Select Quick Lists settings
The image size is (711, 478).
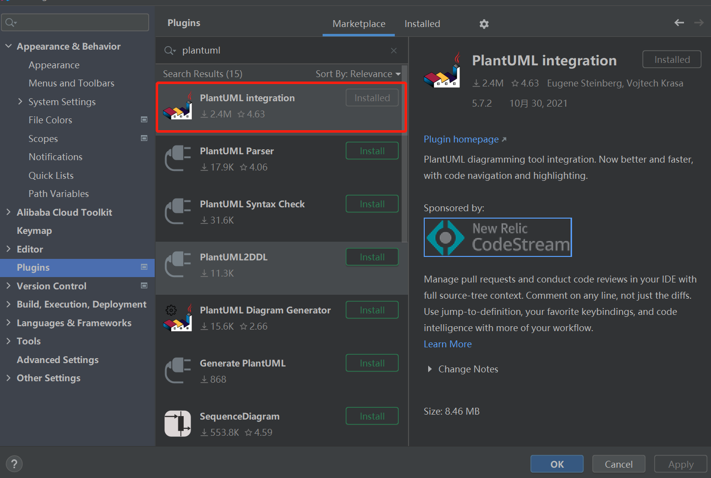(x=51, y=175)
